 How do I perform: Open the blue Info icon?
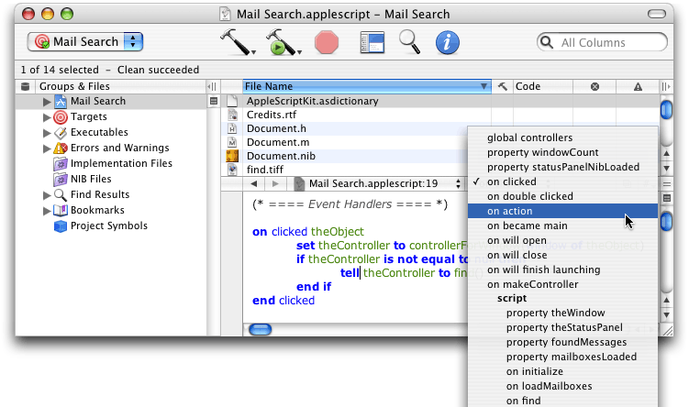[448, 42]
